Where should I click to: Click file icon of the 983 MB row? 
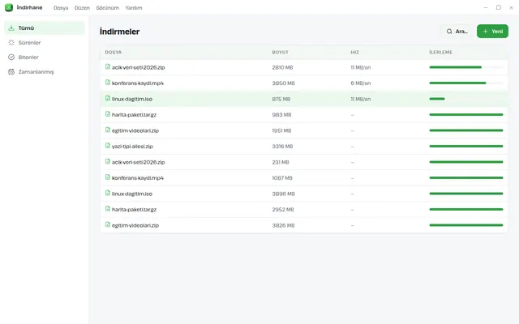coord(108,114)
